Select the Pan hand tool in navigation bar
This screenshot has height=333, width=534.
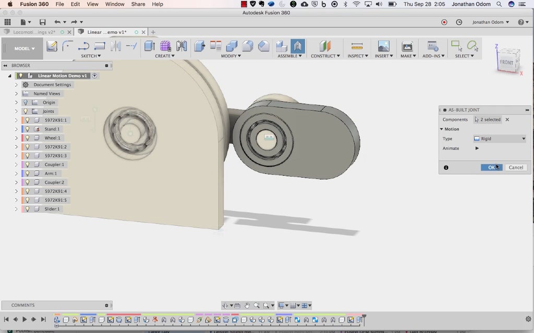(x=247, y=305)
